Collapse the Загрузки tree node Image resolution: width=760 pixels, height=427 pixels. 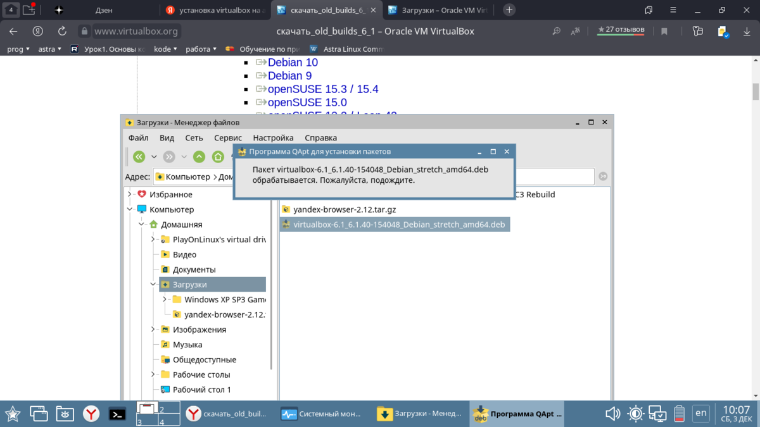[x=153, y=285]
